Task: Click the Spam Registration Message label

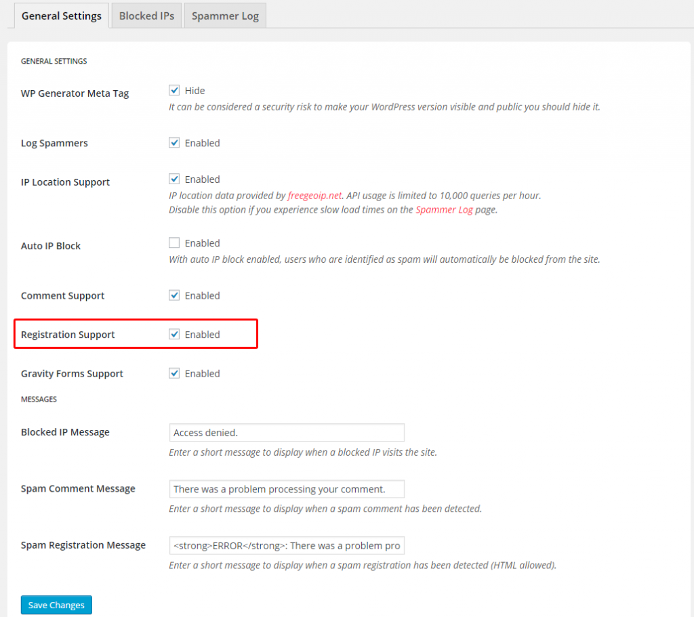Action: coord(83,545)
